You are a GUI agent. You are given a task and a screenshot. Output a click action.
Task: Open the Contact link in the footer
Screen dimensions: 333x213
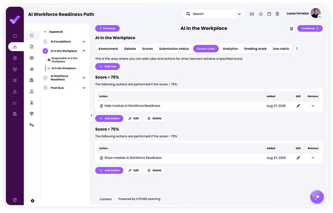coord(105,199)
